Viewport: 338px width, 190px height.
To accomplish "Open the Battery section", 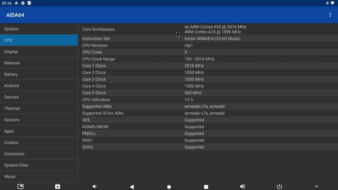I will (x=39, y=74).
